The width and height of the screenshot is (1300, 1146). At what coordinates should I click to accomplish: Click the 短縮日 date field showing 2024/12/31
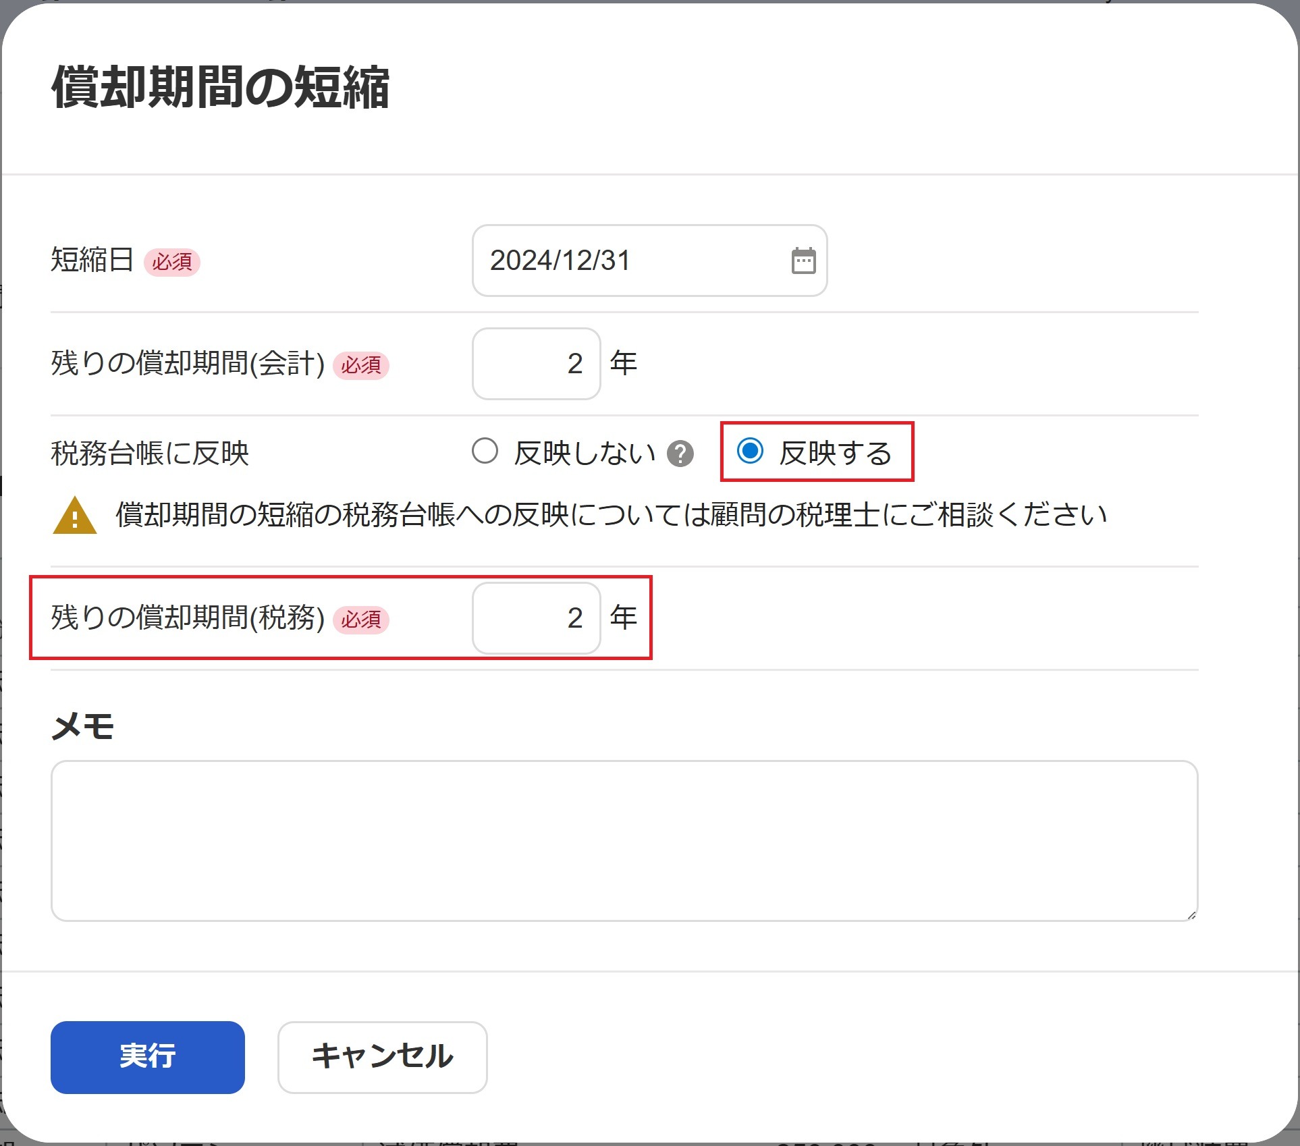(649, 261)
